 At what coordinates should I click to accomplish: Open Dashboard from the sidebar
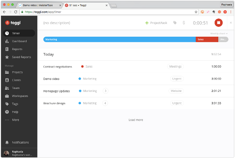[19, 41]
